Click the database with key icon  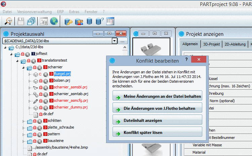pos(69,21)
